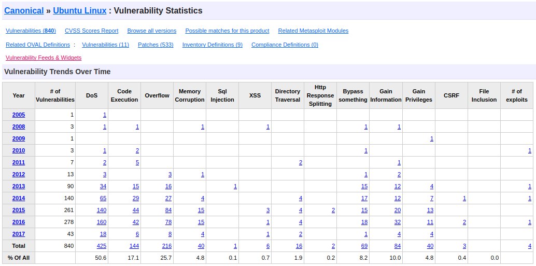View Related Metasploit Modules
536x266 pixels.
[314, 31]
